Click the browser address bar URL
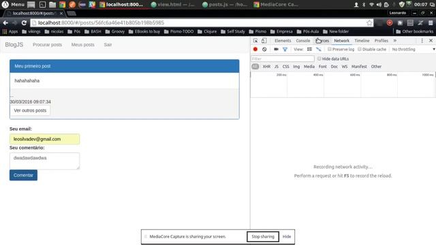The width and height of the screenshot is (436, 245). 102,22
